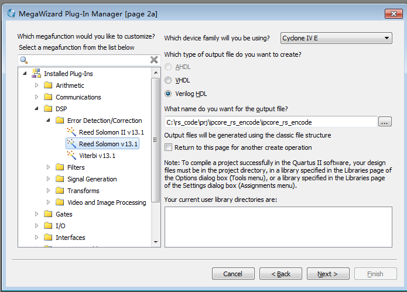Click the scroll up arrow in tree
The image size is (407, 292).
coord(156,73)
